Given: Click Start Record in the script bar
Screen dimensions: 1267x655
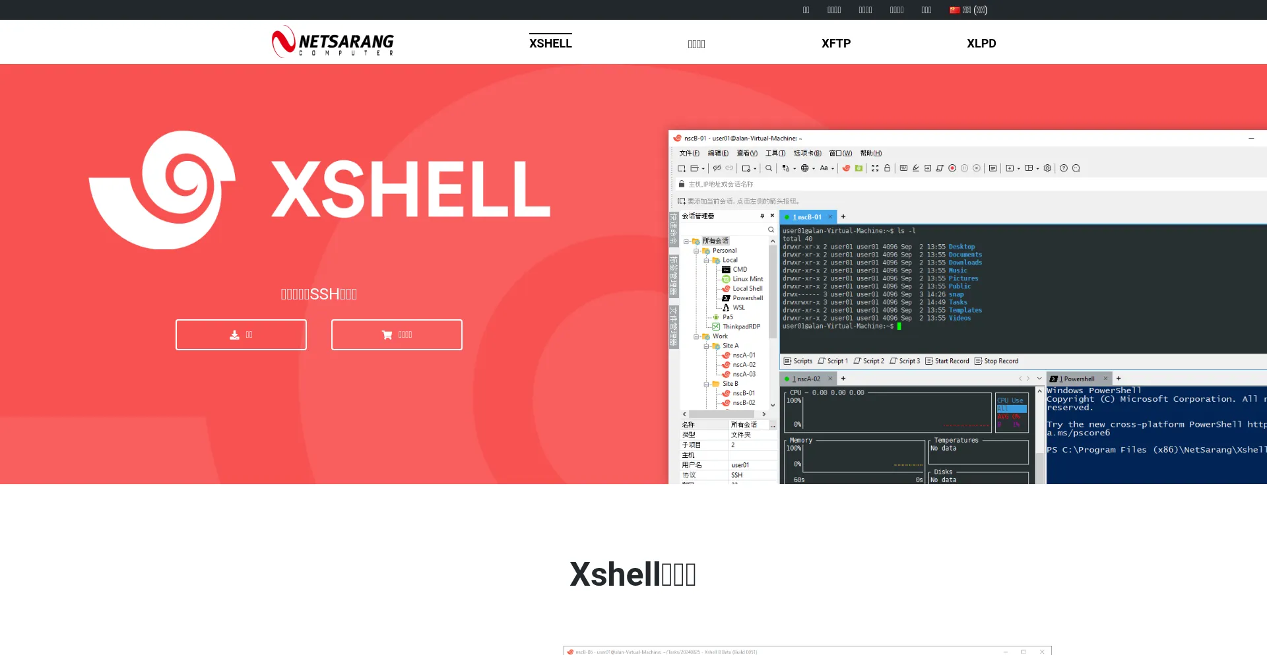Looking at the screenshot, I should pos(947,361).
